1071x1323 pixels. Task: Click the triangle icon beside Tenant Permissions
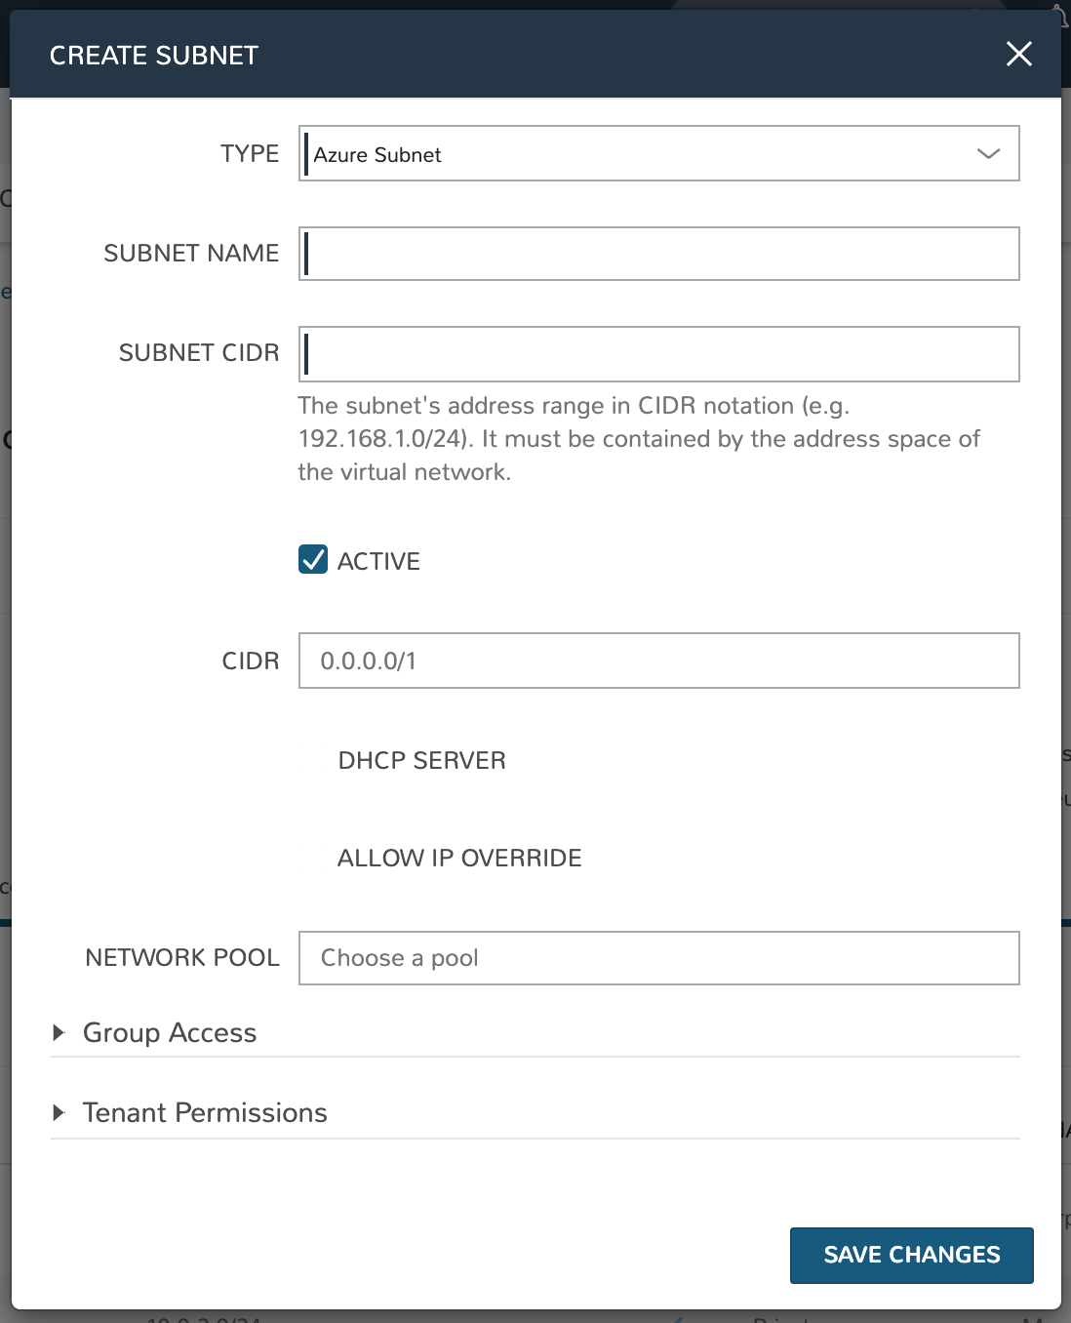click(x=59, y=1112)
